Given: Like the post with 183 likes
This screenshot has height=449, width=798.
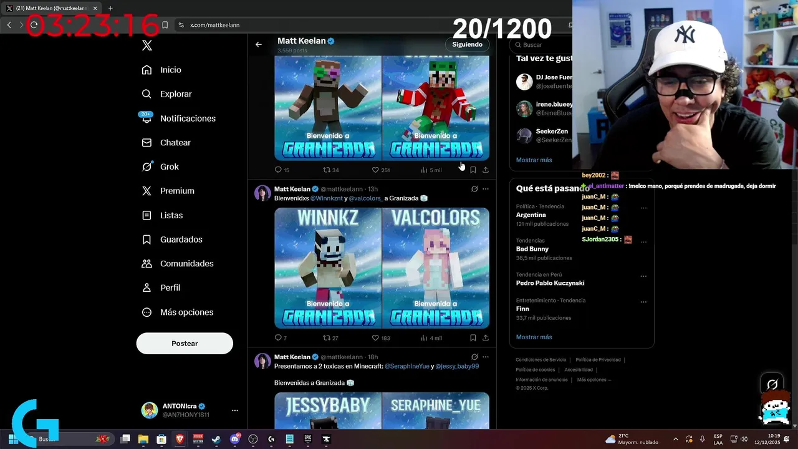Looking at the screenshot, I should point(381,338).
